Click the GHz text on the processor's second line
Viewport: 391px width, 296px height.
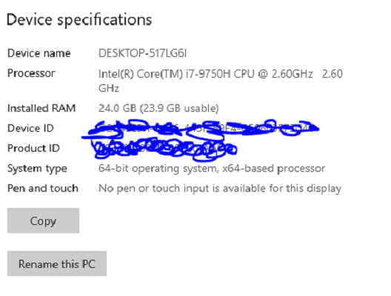click(109, 88)
